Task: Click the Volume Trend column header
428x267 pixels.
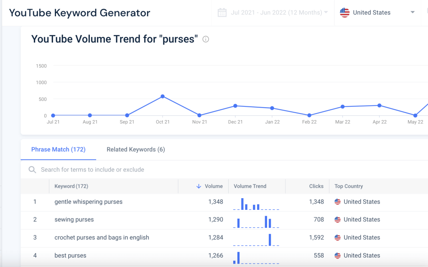Action: click(250, 186)
